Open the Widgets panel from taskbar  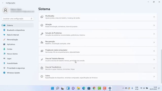pyautogui.click(x=68, y=88)
